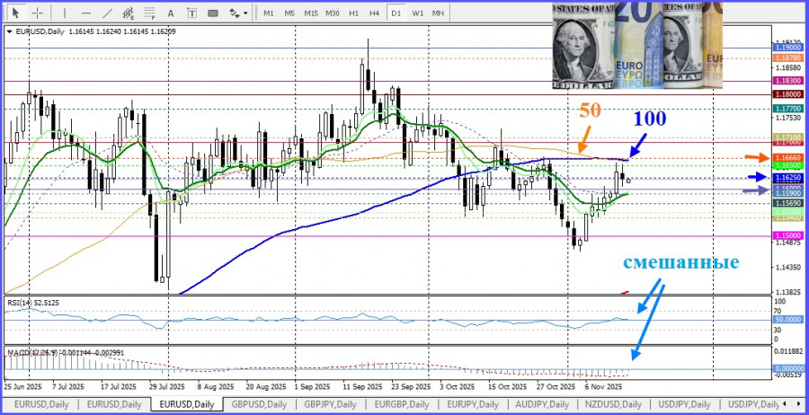Screen dimensions: 809x415
Task: Click the 1.18780 price level label
Action: click(x=789, y=57)
